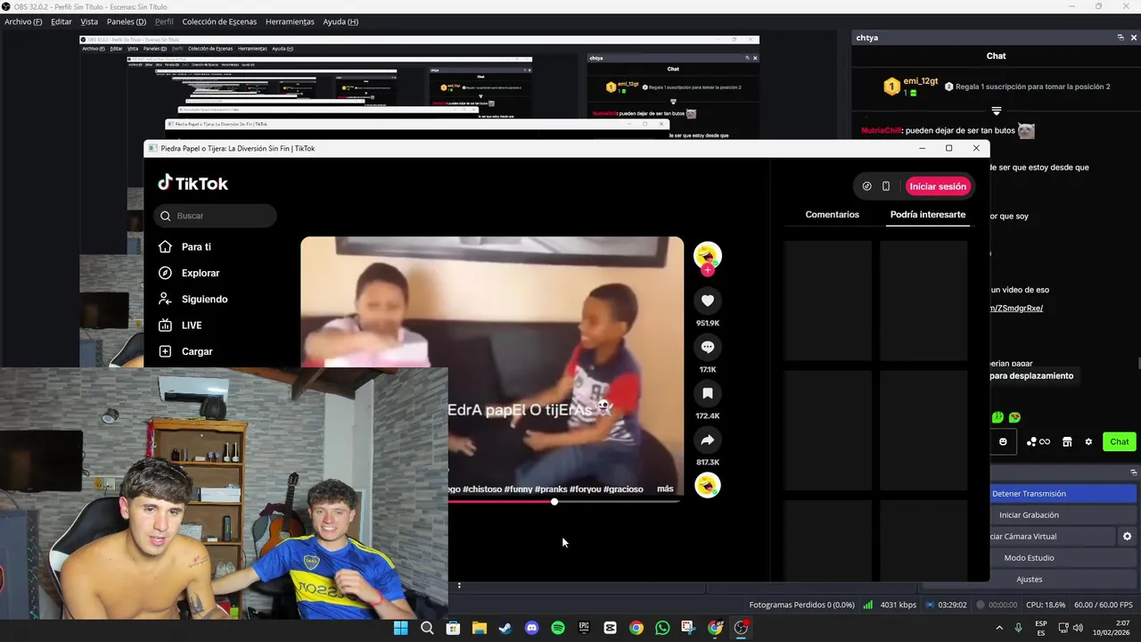The height and width of the screenshot is (642, 1141).
Task: Click the NutriaChill username in chat
Action: click(x=881, y=130)
